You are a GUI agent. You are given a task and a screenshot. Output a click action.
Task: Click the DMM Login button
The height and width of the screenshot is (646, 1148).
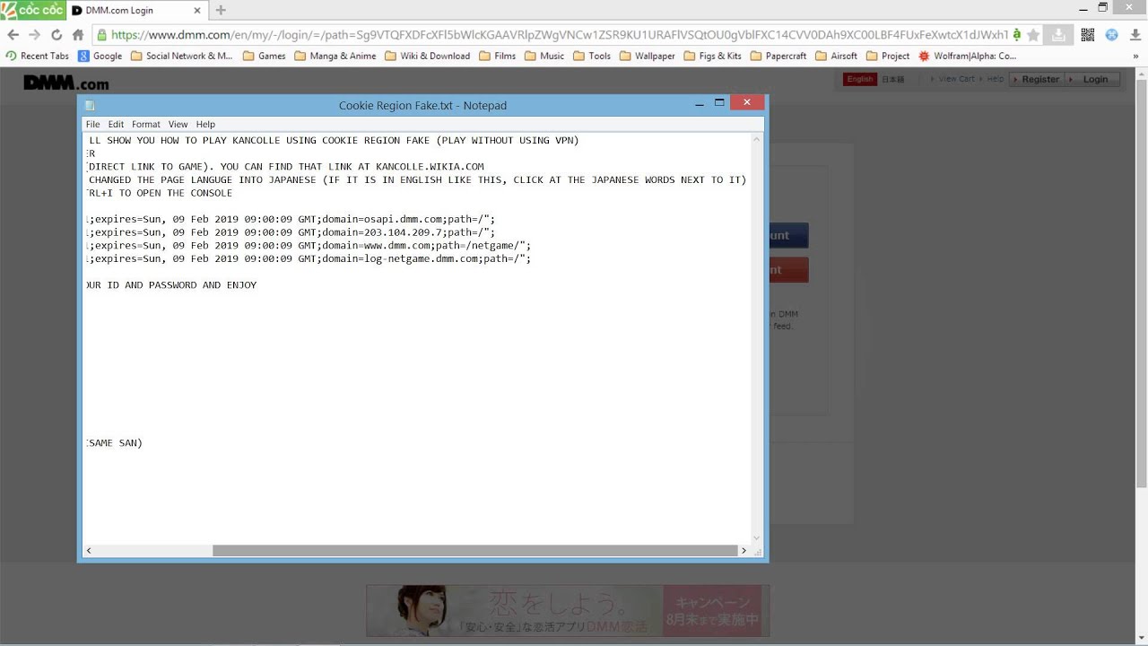pyautogui.click(x=1095, y=79)
